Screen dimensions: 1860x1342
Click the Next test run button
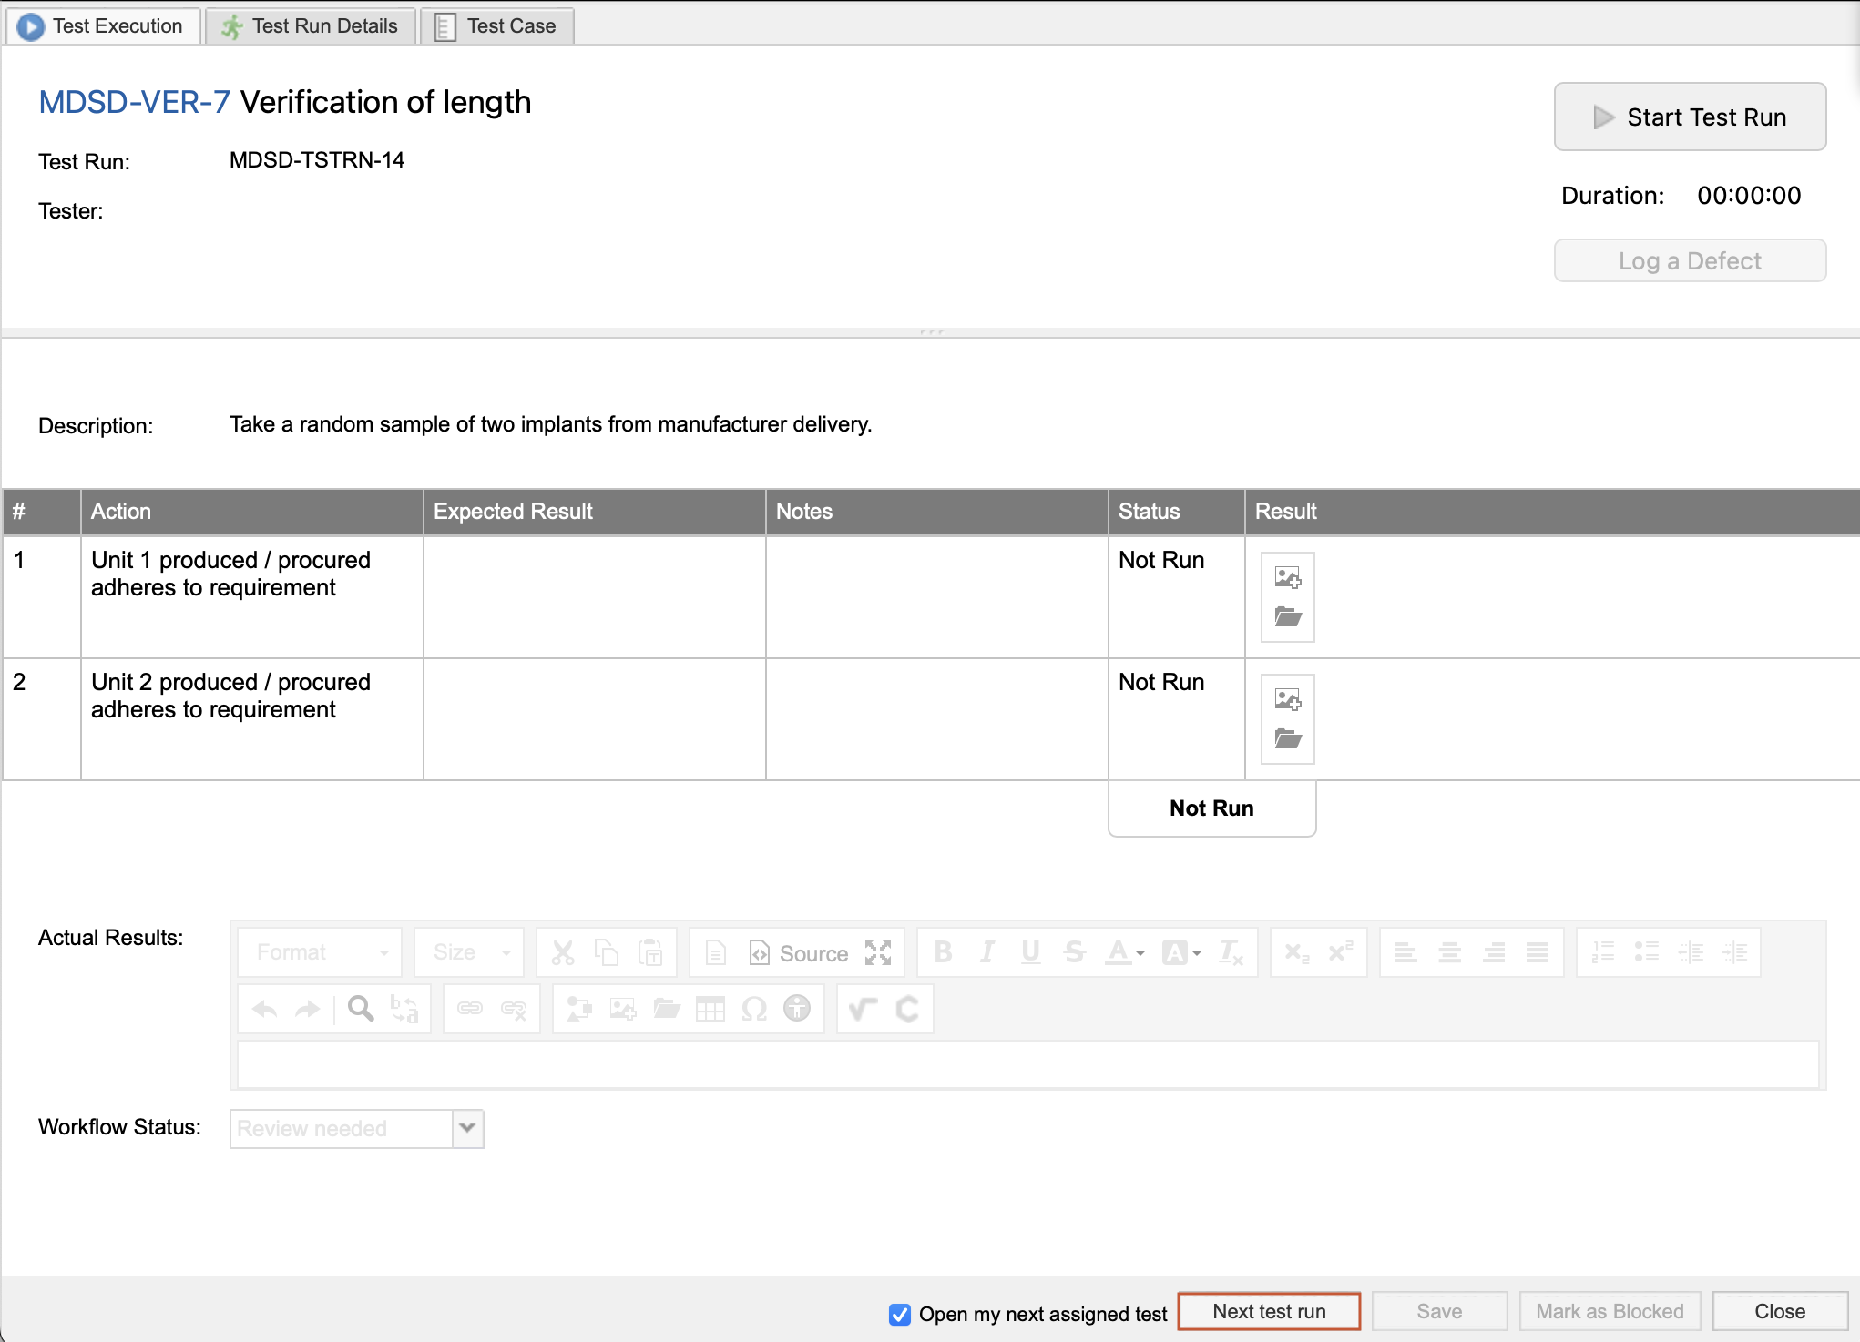point(1268,1311)
